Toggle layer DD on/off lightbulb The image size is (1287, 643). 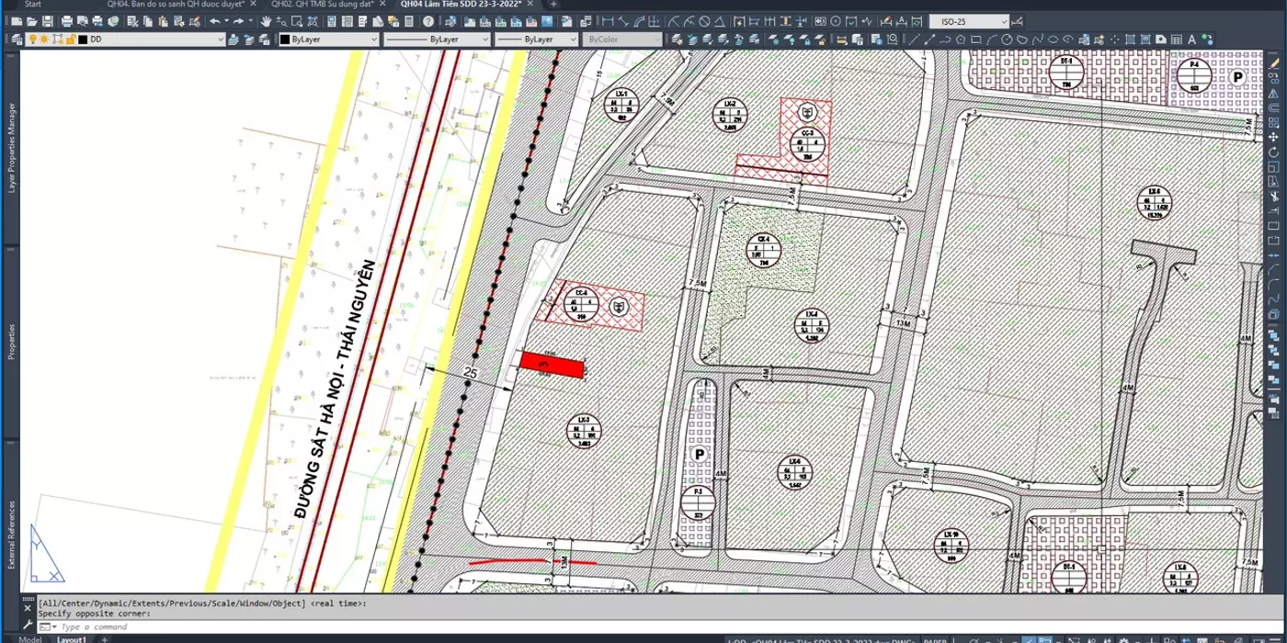(x=33, y=39)
